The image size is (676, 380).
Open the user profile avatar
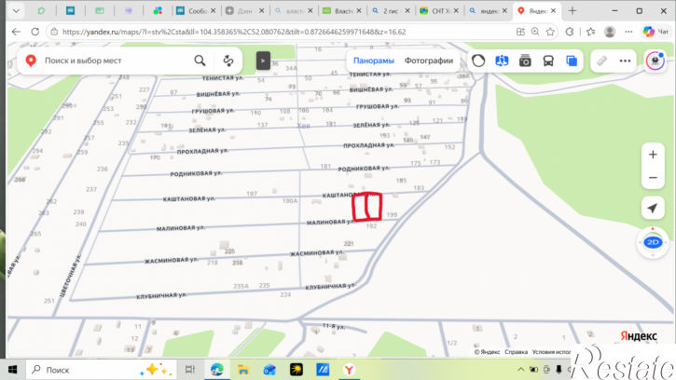pos(655,61)
